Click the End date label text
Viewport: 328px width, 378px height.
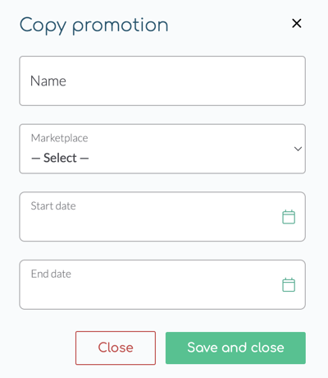51,274
